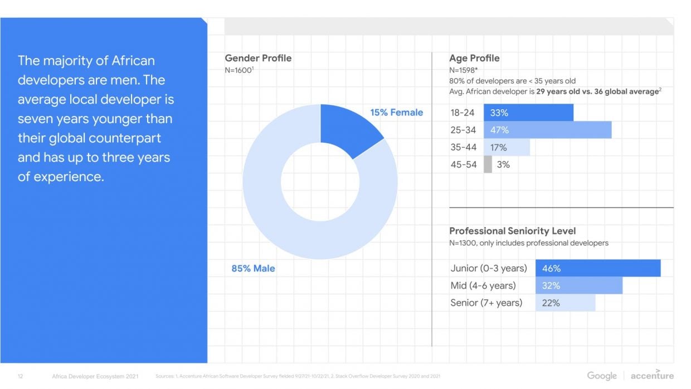Click the Google logo
The image size is (691, 389).
click(601, 376)
